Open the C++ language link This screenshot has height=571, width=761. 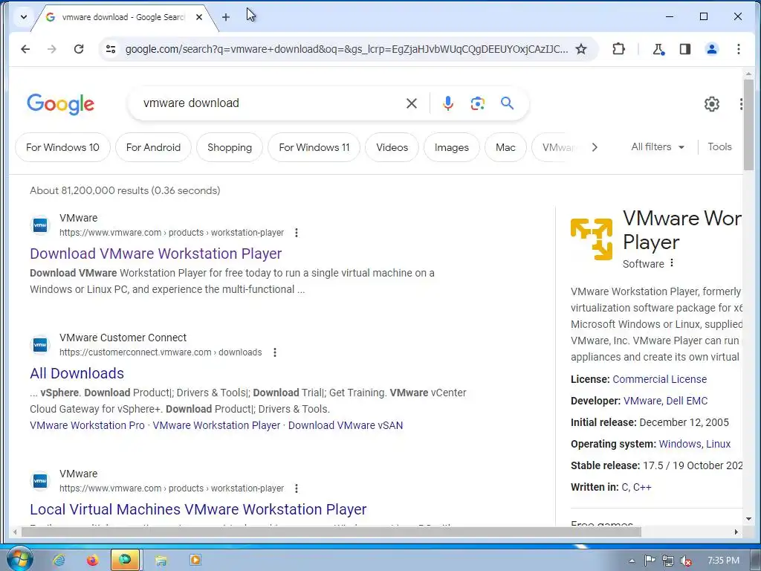click(642, 487)
